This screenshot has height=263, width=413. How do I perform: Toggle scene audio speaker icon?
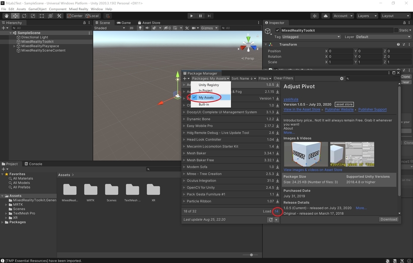(147, 28)
